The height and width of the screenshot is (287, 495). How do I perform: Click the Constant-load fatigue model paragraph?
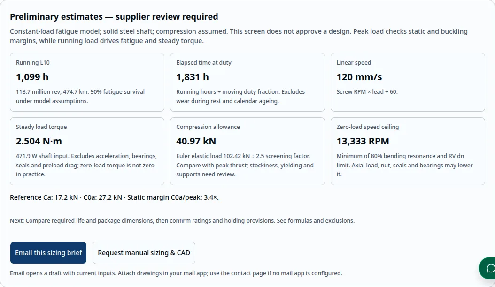[239, 36]
